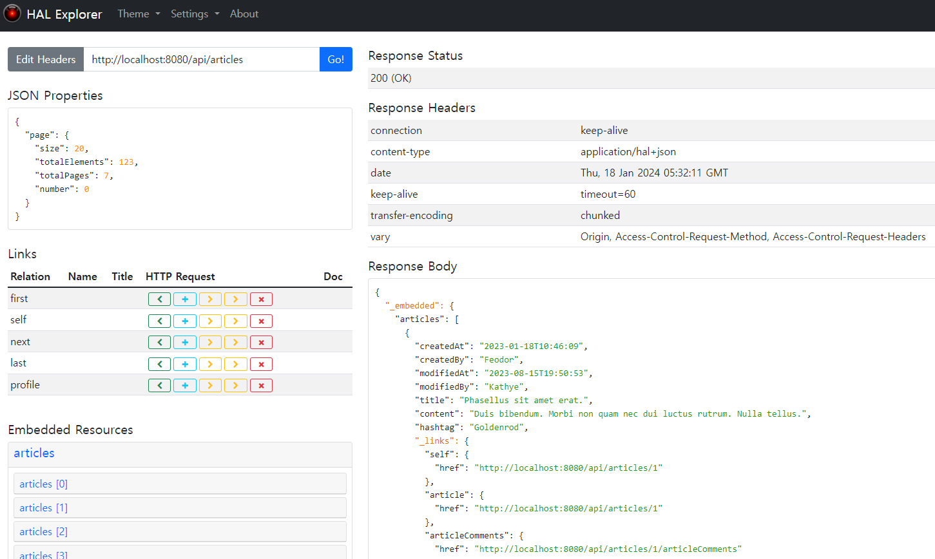935x559 pixels.
Task: Open the 'articles' embedded resources heading link
Action: [x=34, y=453]
